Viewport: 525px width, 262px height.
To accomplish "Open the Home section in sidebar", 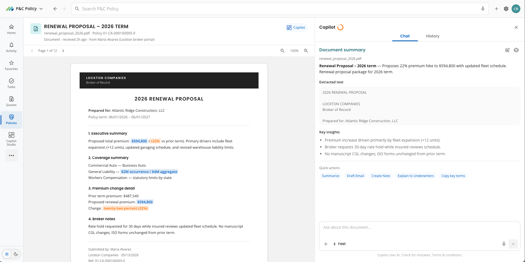I will click(x=11, y=29).
